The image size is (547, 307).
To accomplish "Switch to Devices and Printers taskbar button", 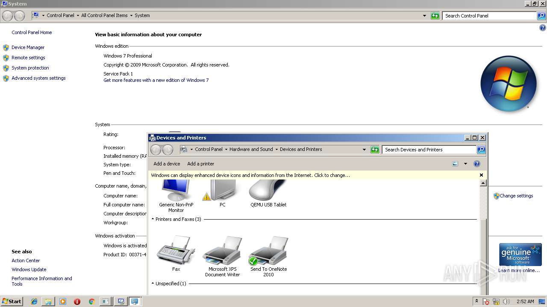I will [x=135, y=301].
